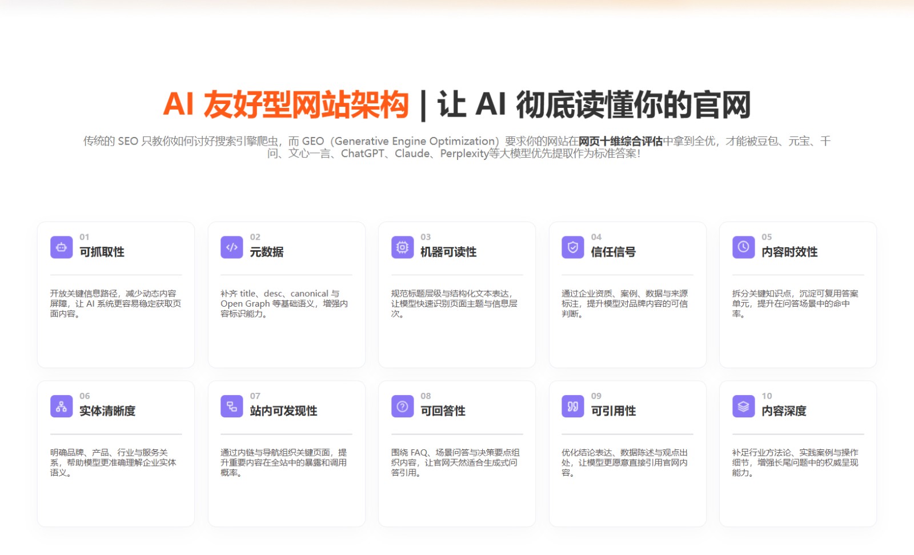Click the description starting 规范标题层级
The image size is (914, 555).
click(455, 303)
